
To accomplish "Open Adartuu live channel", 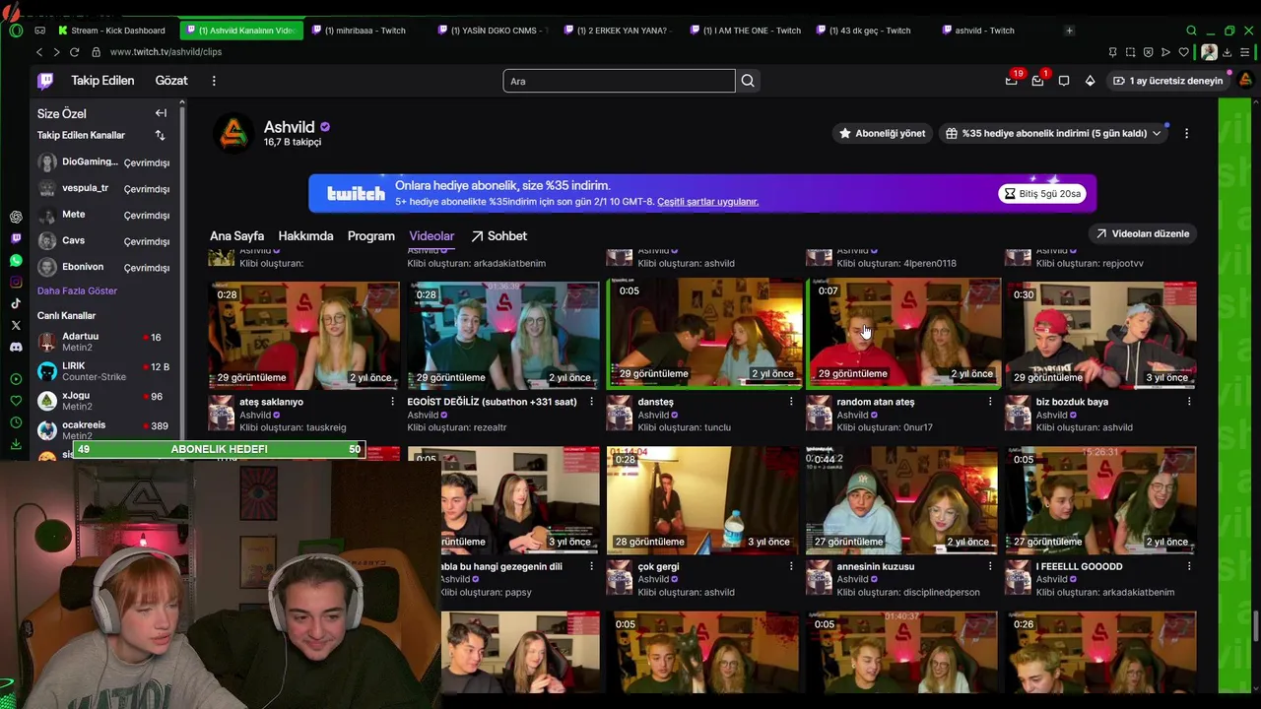I will (103, 342).
